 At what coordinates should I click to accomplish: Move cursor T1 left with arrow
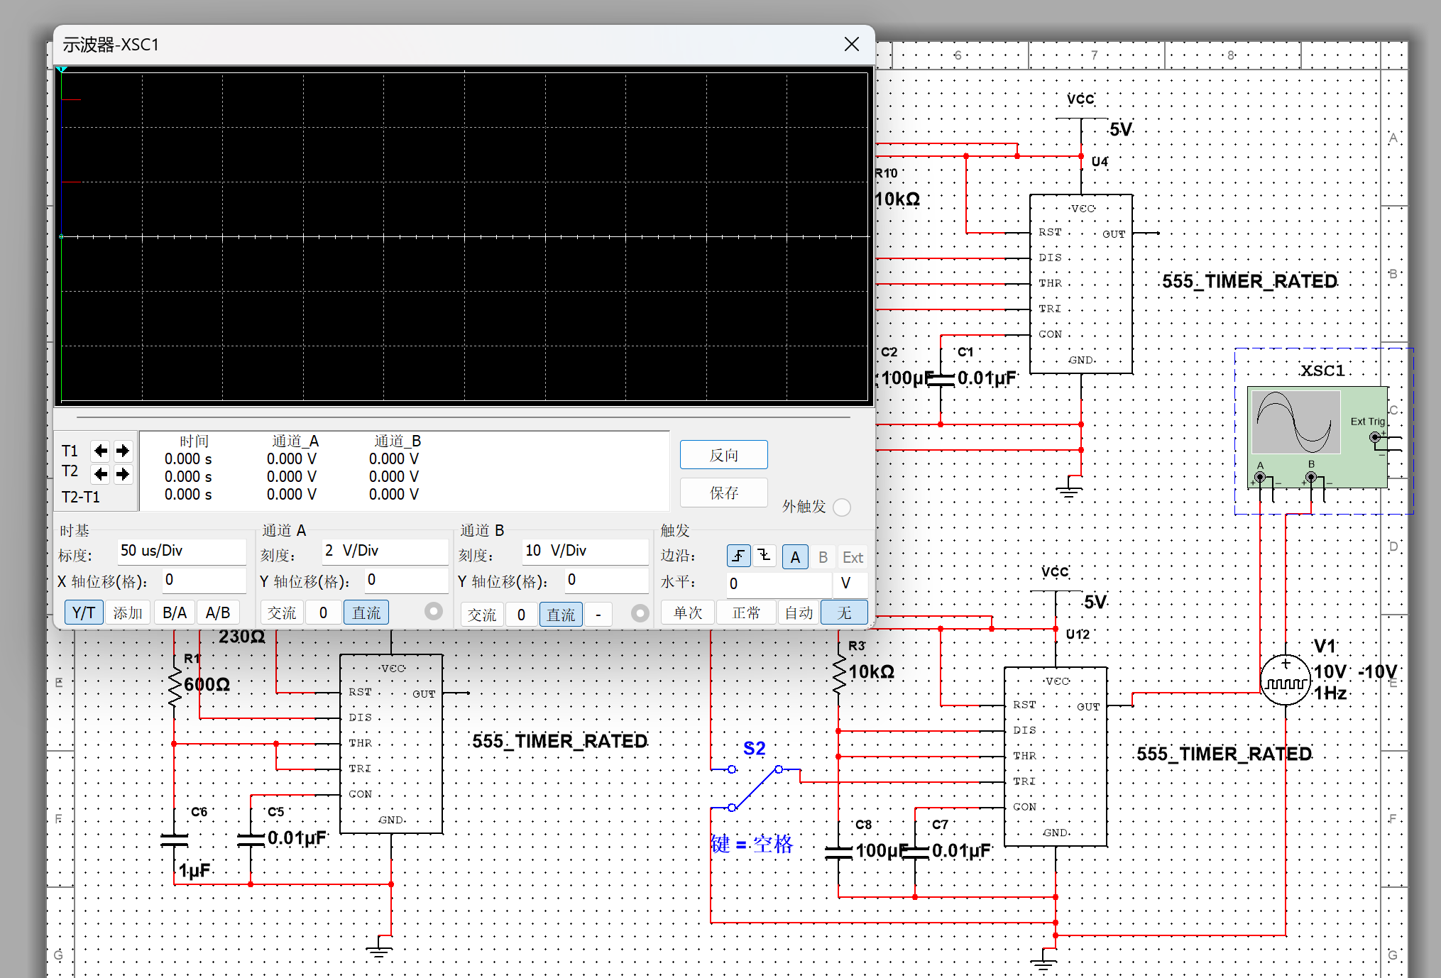(x=101, y=451)
